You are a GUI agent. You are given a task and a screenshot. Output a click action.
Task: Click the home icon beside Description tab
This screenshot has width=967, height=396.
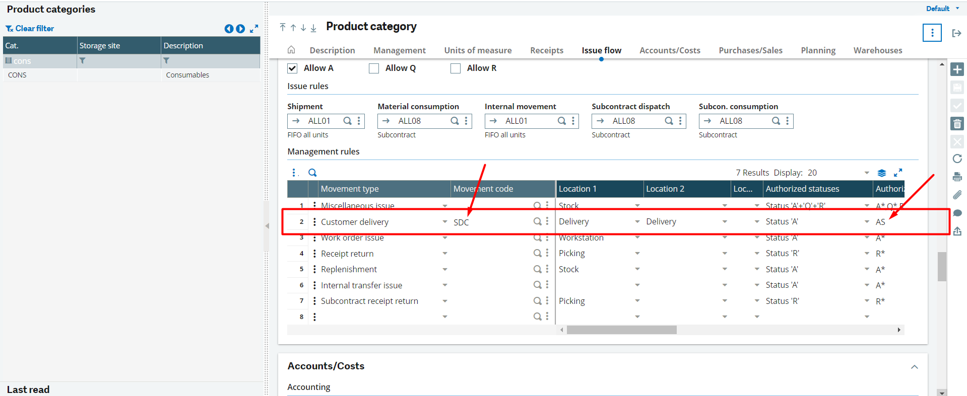[291, 50]
